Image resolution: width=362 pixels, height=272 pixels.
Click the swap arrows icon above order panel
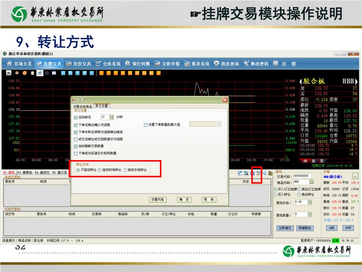(x=246, y=173)
